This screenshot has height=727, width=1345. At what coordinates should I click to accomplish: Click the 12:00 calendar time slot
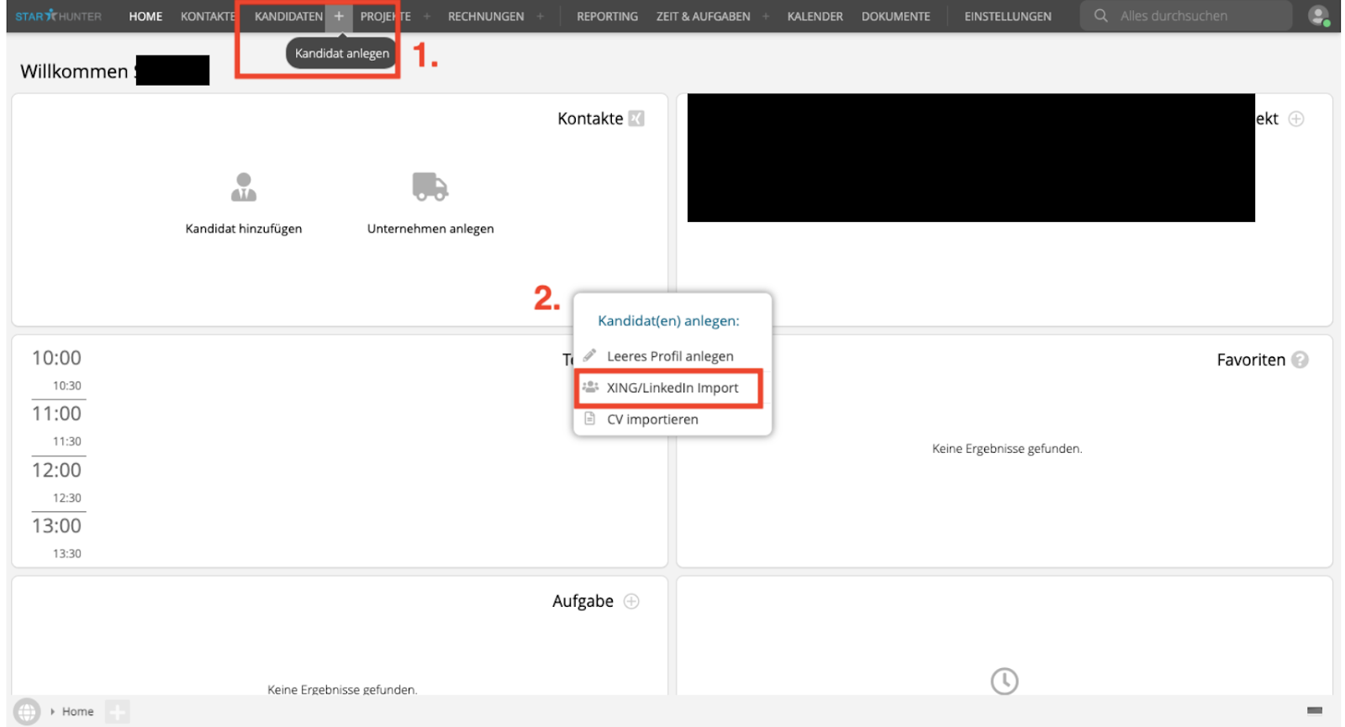click(x=56, y=470)
